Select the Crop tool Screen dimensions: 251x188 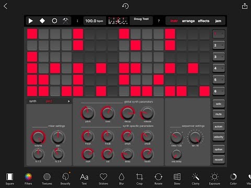140,179
